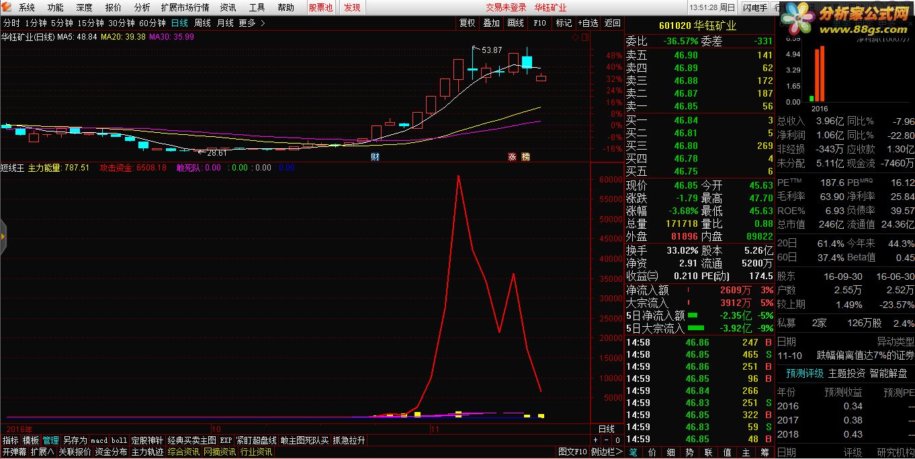Click the 图文F10 button
915x459 pixels.
pos(573,452)
